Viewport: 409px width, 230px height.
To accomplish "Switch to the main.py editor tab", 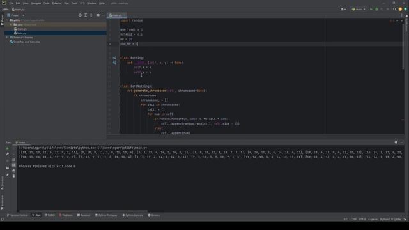I will tap(117, 15).
